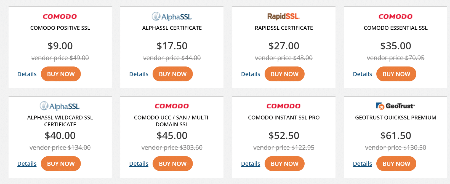The height and width of the screenshot is (184, 450).
Task: Click the Comodo logo above UCC / SAN
Action: pyautogui.click(x=172, y=106)
